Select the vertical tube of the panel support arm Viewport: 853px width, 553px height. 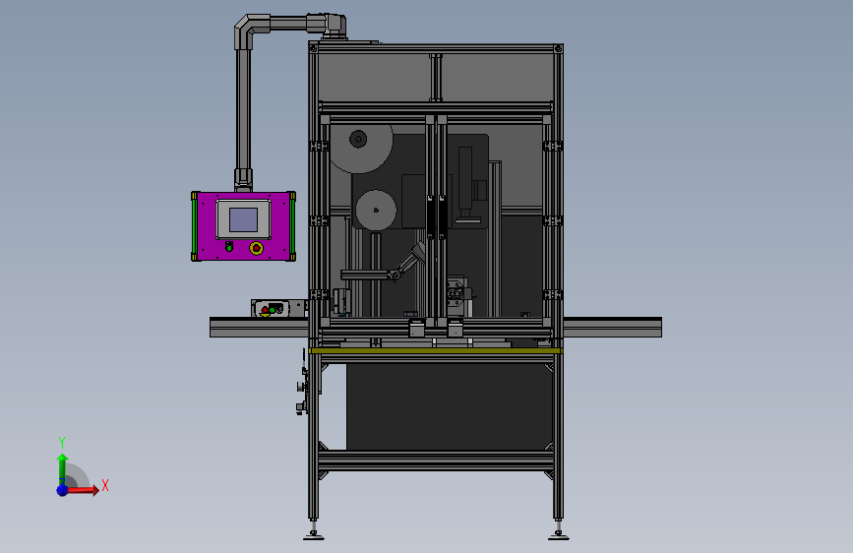tap(243, 109)
